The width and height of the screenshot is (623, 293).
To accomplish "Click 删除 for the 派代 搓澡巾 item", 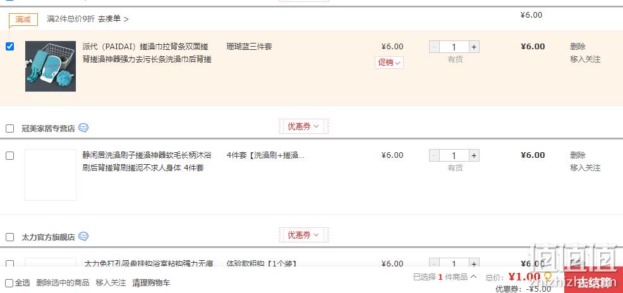I will [578, 47].
